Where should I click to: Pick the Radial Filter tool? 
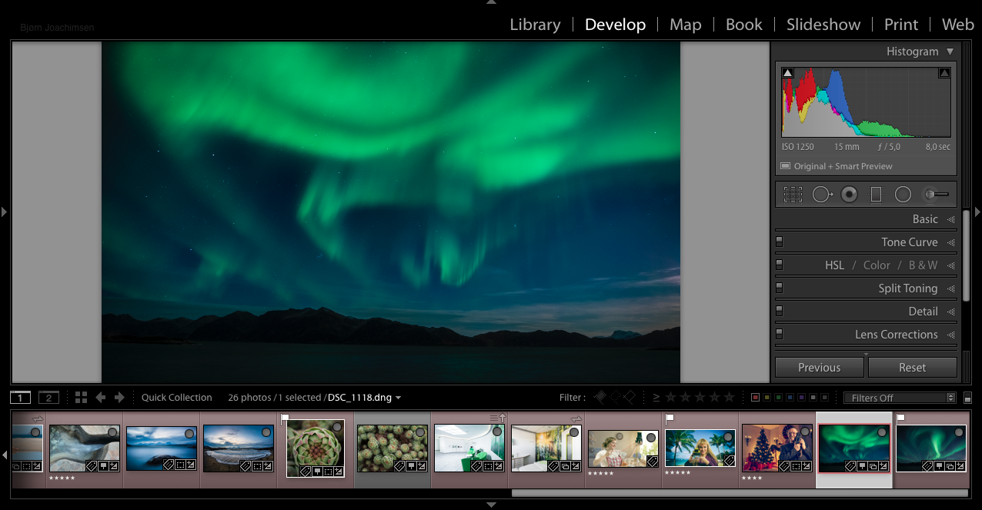(903, 195)
